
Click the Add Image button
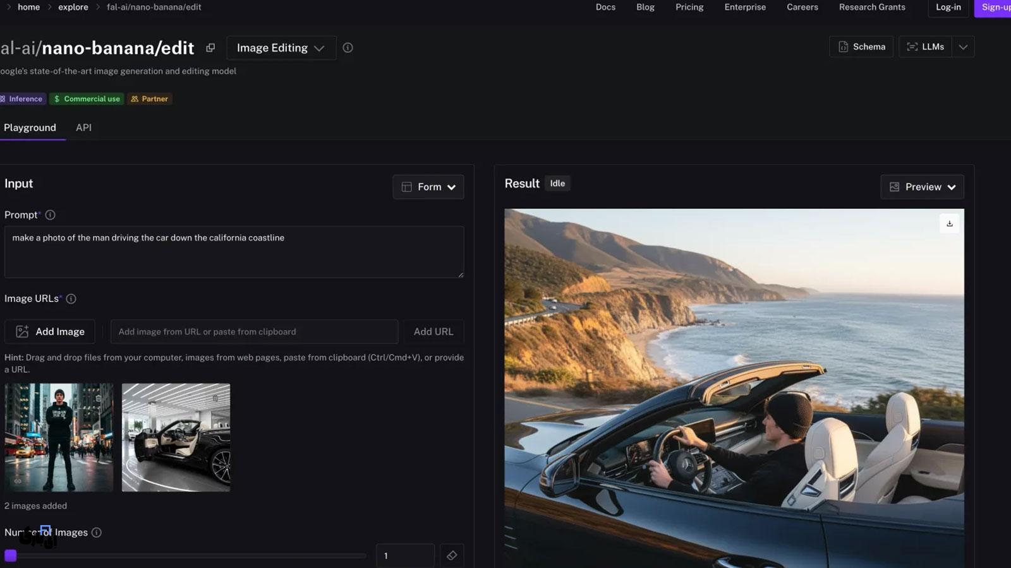point(50,331)
